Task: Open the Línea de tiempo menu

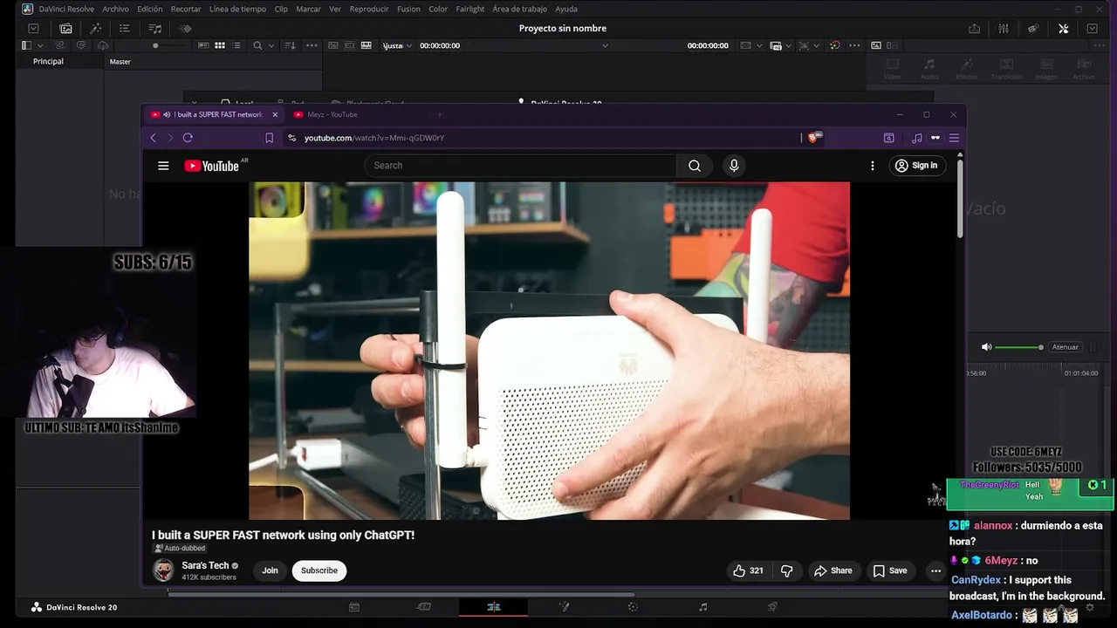Action: tap(237, 9)
